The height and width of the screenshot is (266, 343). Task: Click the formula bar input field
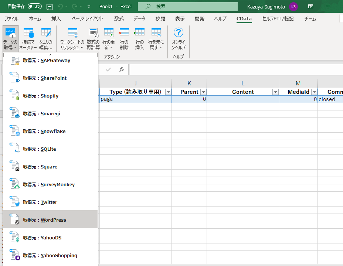click(236, 69)
